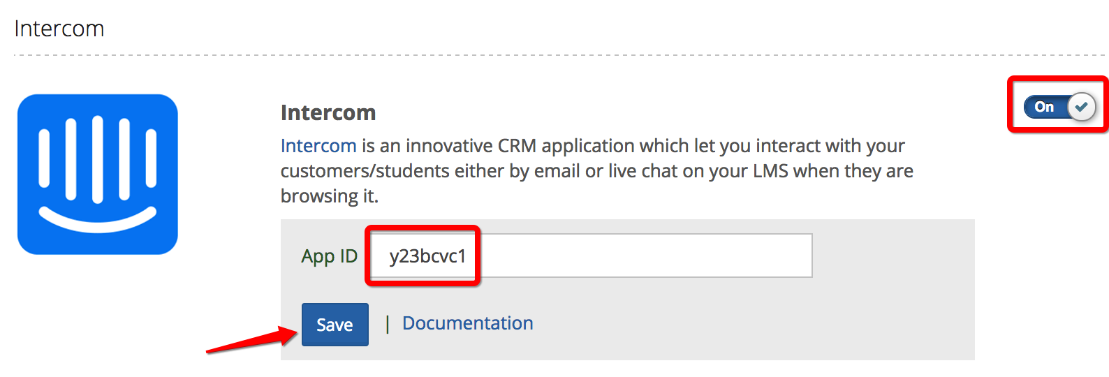Follow the blue Intercom hyperlink in the description

pyautogui.click(x=318, y=146)
